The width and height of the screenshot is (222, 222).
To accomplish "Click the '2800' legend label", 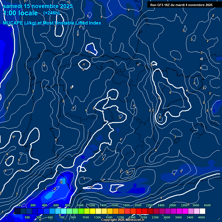I will (173, 205).
